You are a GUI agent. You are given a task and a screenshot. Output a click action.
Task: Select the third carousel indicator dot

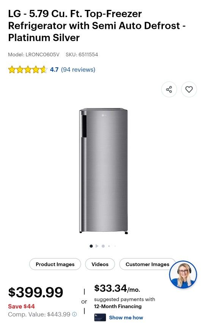coord(103,246)
